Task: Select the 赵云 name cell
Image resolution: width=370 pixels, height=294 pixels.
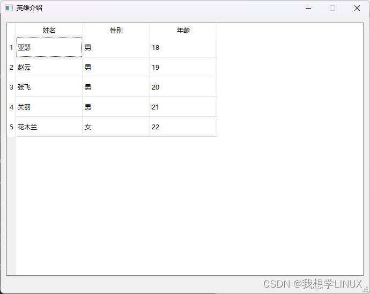Action: (x=49, y=67)
